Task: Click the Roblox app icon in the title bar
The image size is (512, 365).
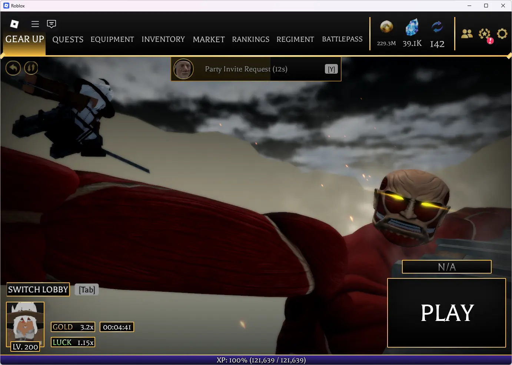Action: 6,6
